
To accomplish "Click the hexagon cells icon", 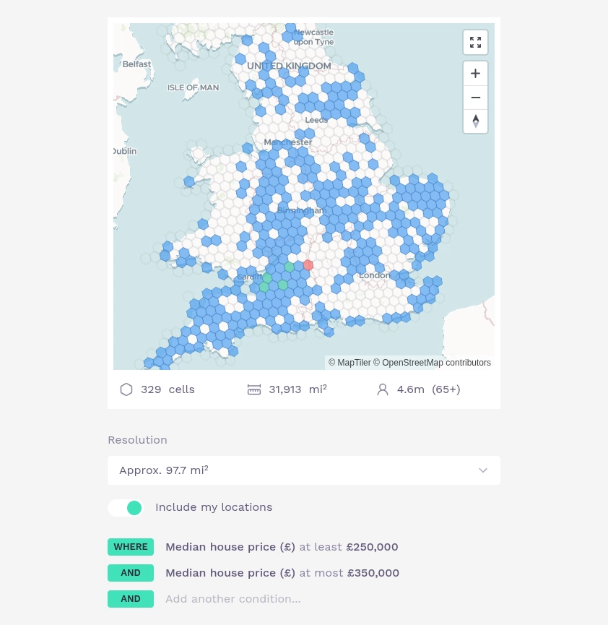I will (126, 389).
